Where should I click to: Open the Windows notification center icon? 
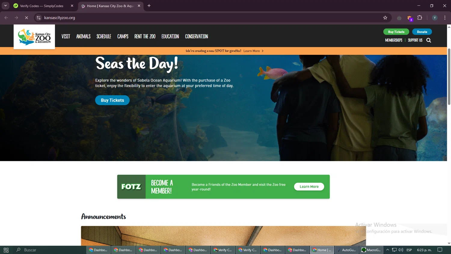click(440, 250)
